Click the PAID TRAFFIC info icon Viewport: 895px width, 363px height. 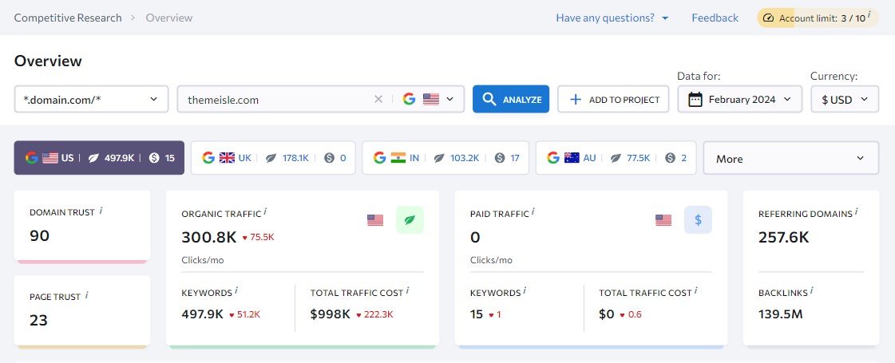pyautogui.click(x=533, y=211)
